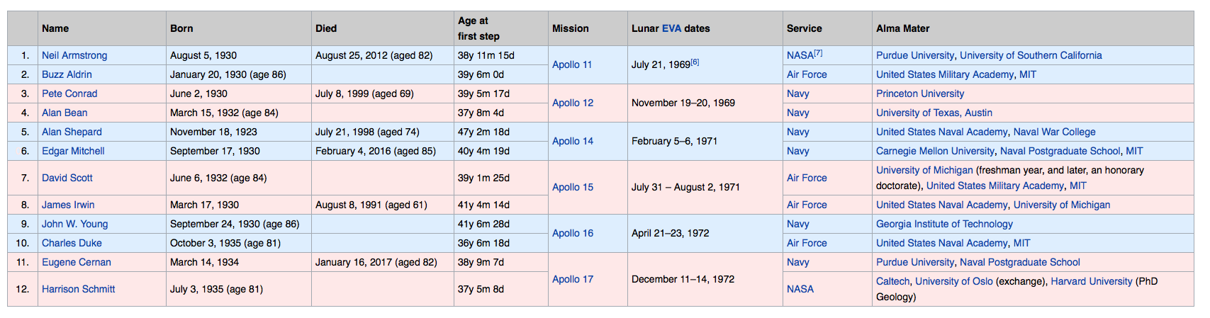
Task: Open the Neil Armstrong article link
Action: point(74,55)
